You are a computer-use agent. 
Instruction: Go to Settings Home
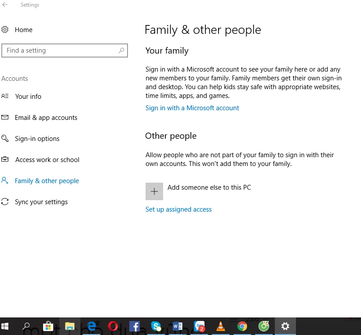coord(23,30)
